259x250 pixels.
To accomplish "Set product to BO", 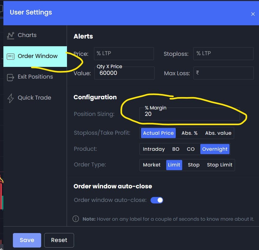I will [176, 149].
